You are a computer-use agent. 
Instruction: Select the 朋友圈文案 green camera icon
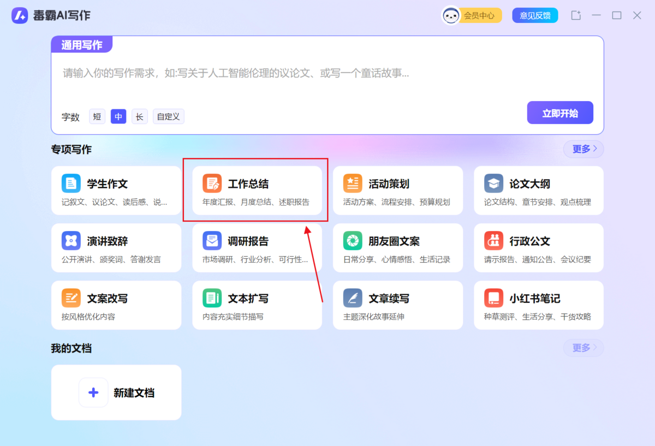[x=353, y=240]
